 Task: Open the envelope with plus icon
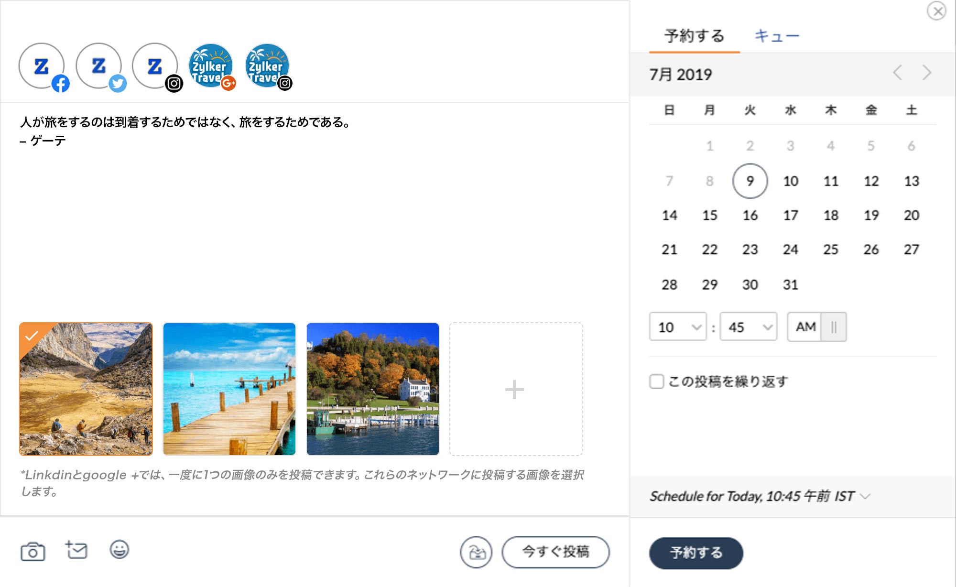[x=76, y=550]
